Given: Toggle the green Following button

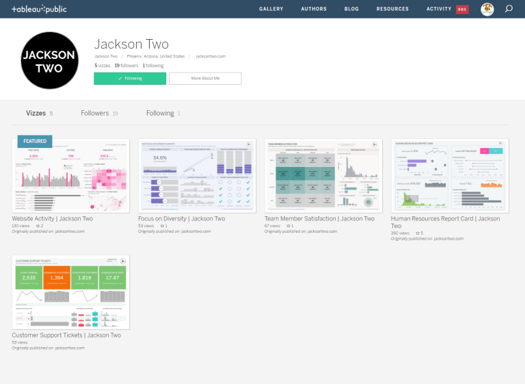Looking at the screenshot, I should [x=130, y=79].
